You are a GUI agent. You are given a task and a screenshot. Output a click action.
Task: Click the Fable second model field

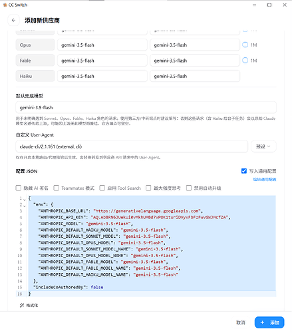[195, 61]
